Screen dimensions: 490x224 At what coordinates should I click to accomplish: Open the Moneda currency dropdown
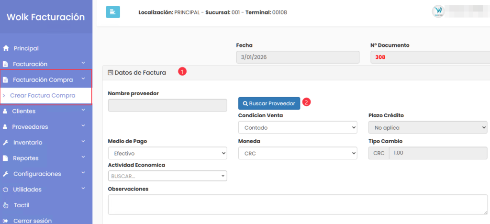pyautogui.click(x=297, y=153)
